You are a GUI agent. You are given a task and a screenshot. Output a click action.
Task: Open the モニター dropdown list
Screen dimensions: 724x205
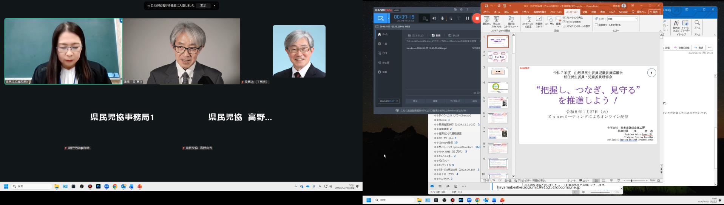pos(636,19)
